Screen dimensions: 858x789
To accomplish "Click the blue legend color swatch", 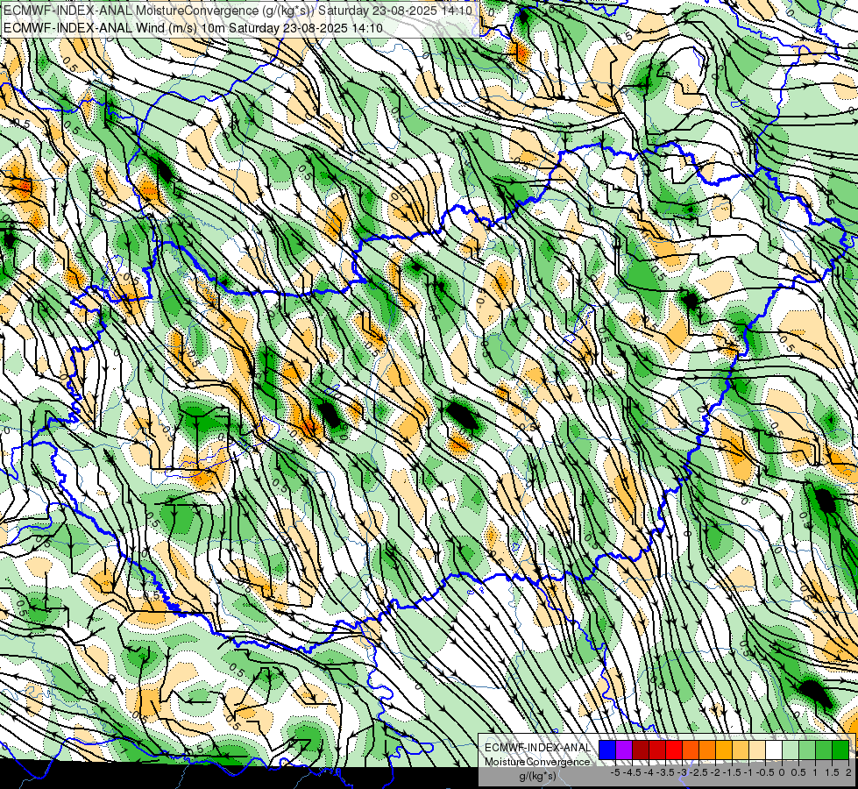I will coord(607,750).
